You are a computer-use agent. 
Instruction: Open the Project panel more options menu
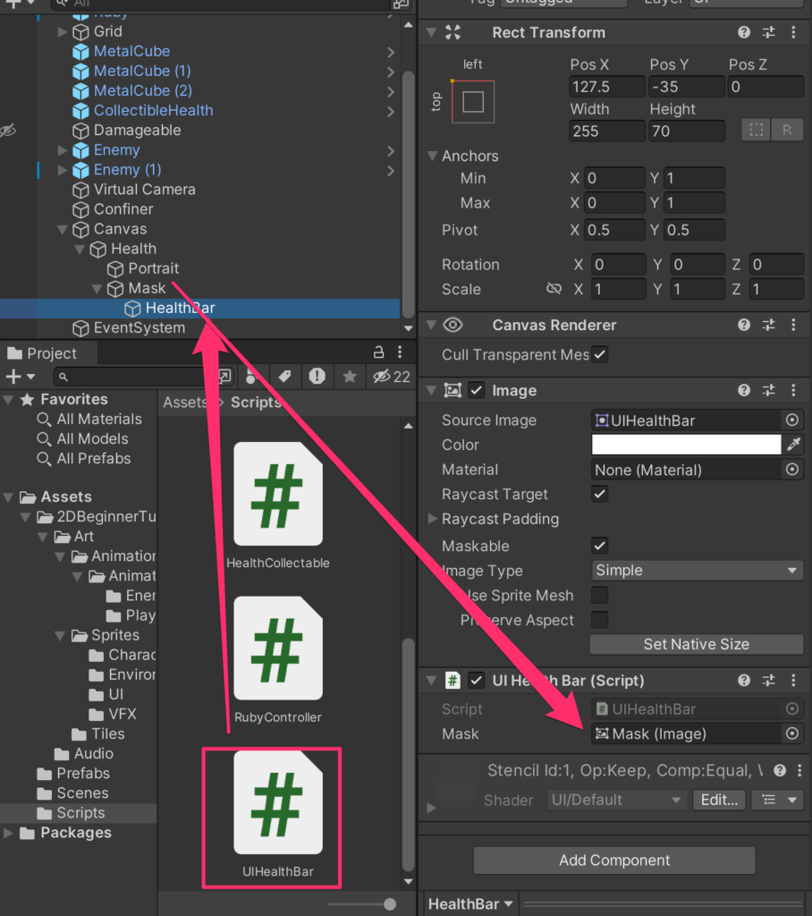point(400,352)
